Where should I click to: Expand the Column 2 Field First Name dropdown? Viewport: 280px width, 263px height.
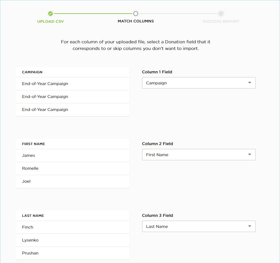coord(199,155)
